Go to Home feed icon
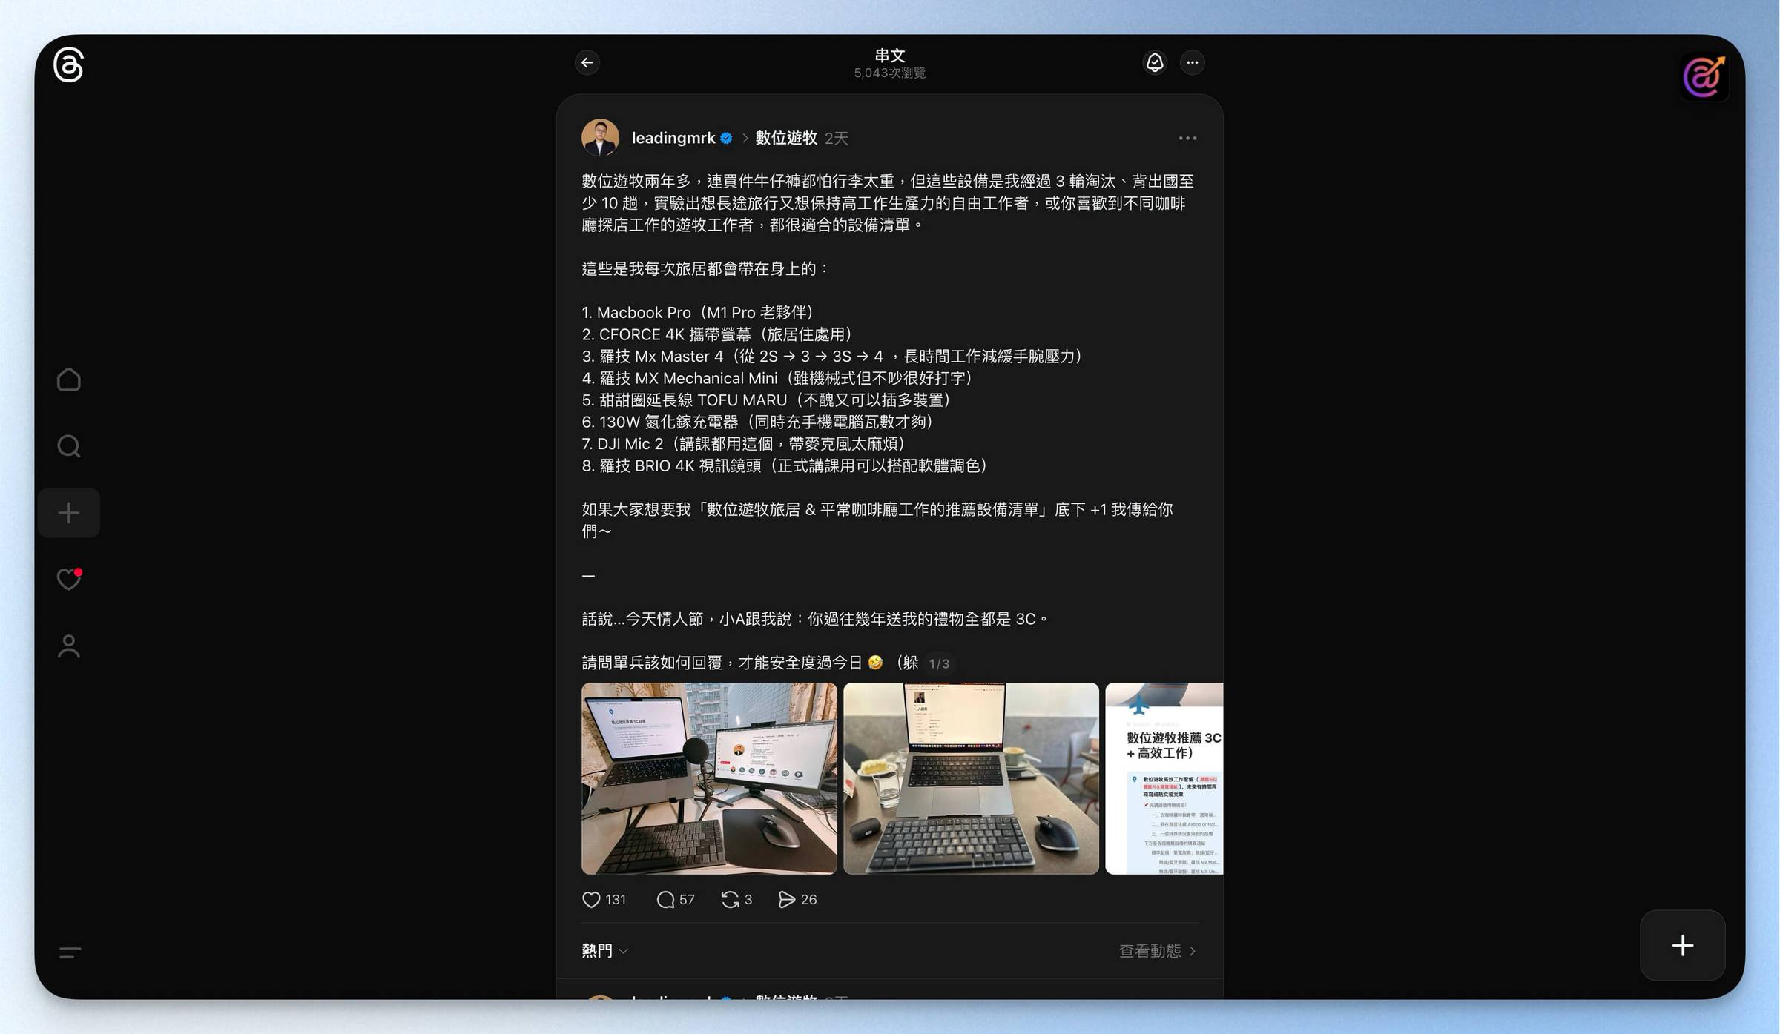Screen dimensions: 1780x1034 (x=69, y=380)
